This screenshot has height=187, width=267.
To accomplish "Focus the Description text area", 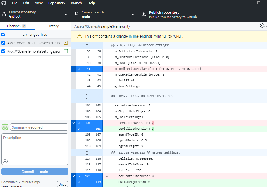I will (x=35, y=149).
